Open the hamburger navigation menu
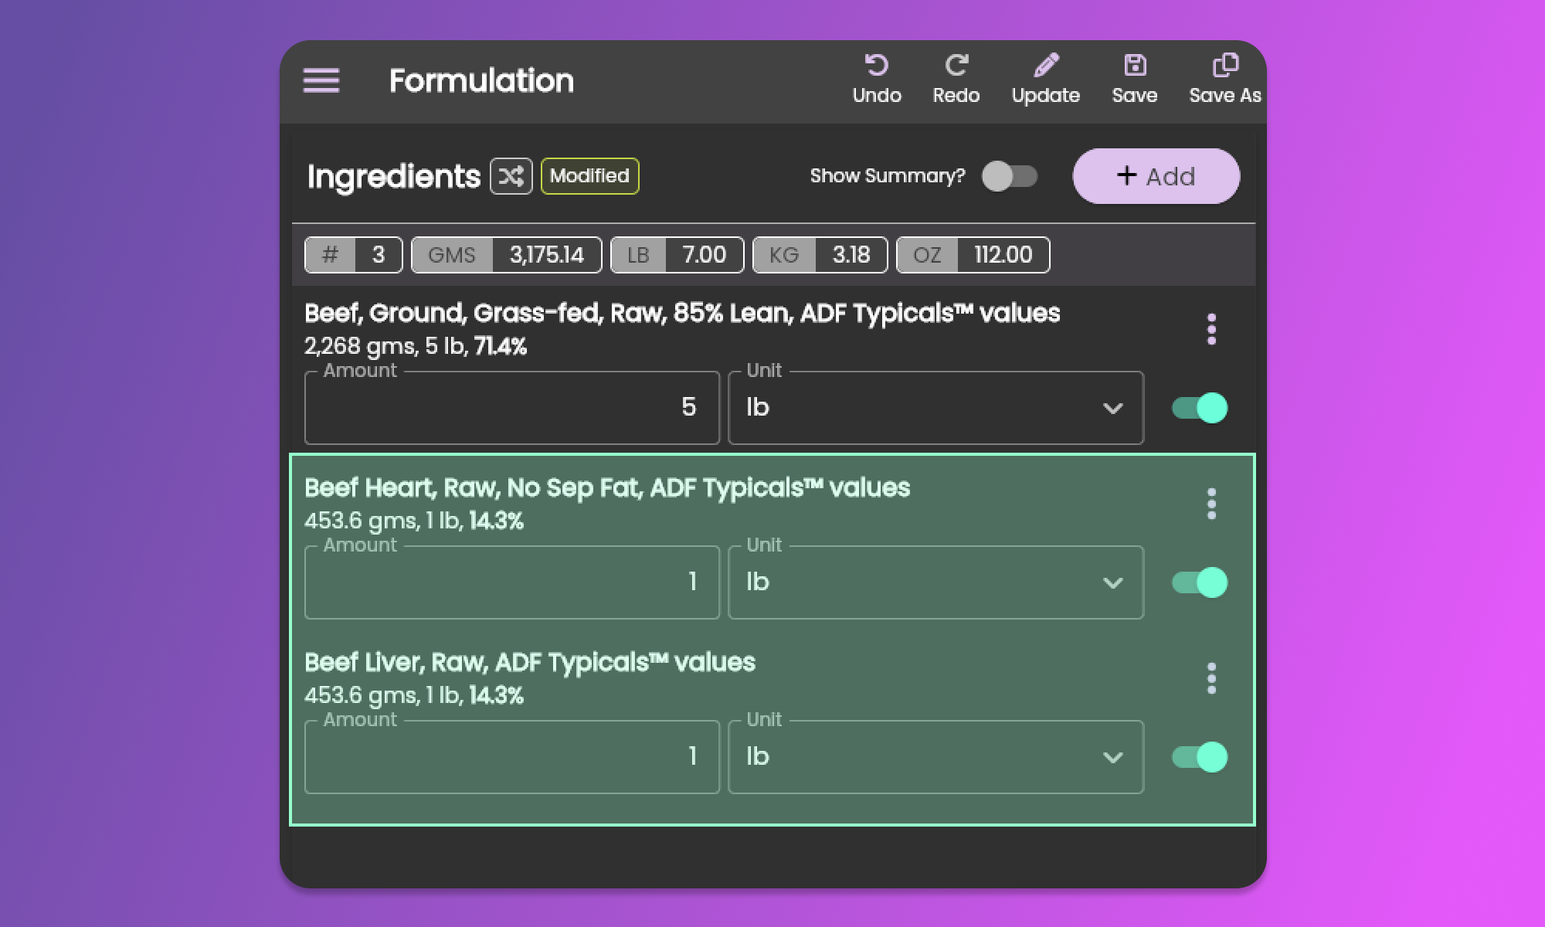Screen dimensions: 1545x927 [321, 80]
